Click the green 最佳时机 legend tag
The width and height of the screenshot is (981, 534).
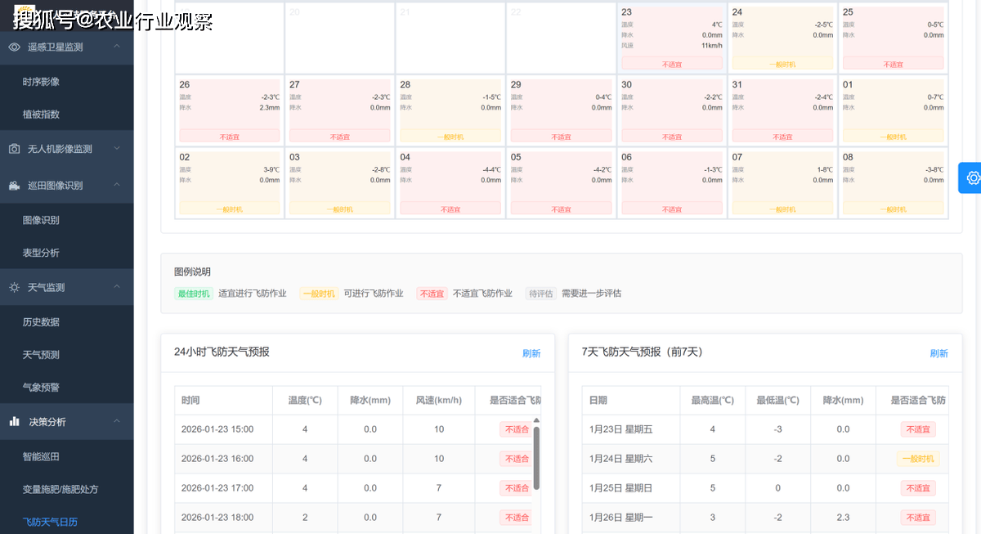pyautogui.click(x=194, y=294)
